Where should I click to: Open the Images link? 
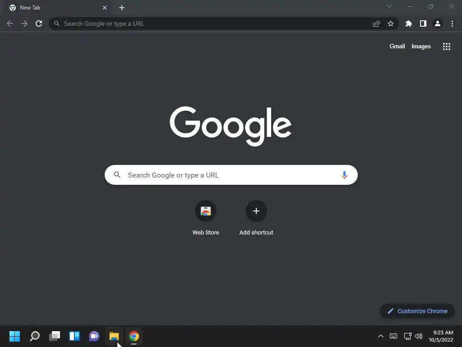coord(421,47)
